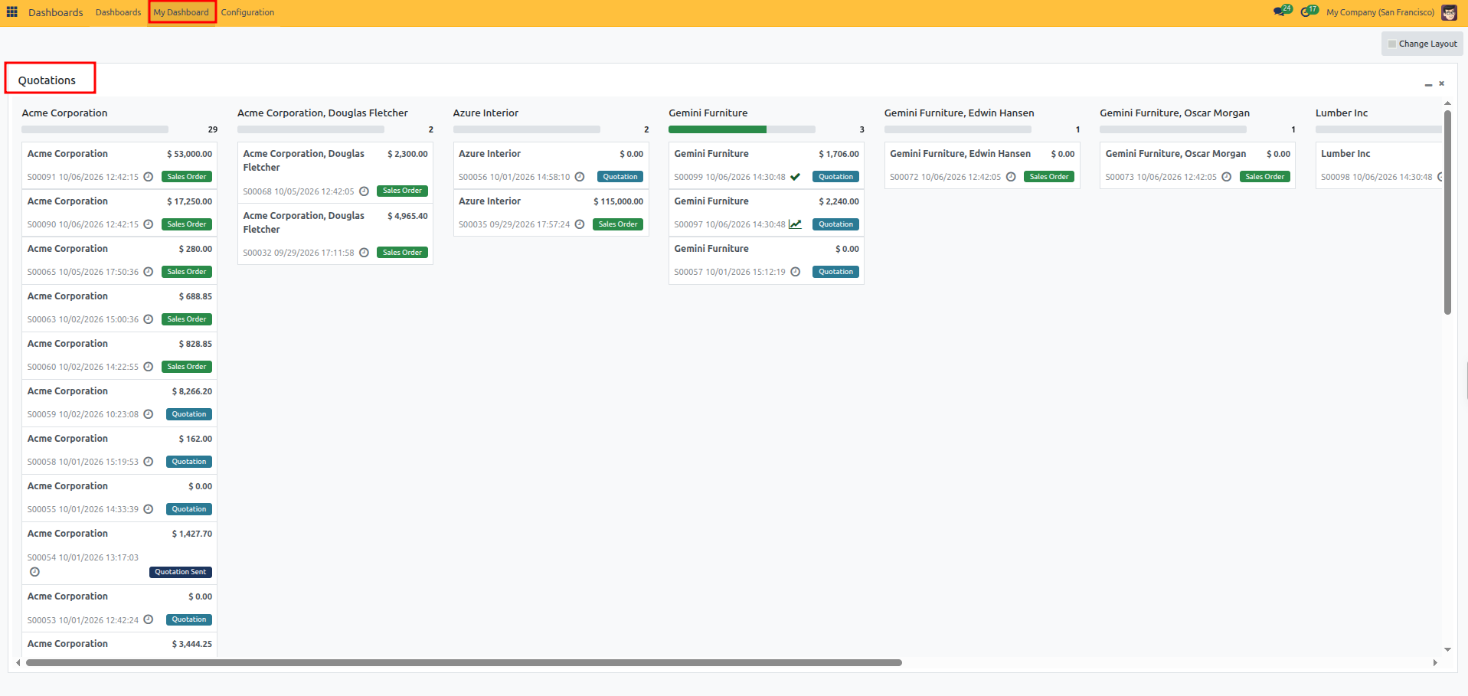Collapse the Quotations panel with the minimize dash
The width and height of the screenshot is (1468, 696).
coord(1428,84)
